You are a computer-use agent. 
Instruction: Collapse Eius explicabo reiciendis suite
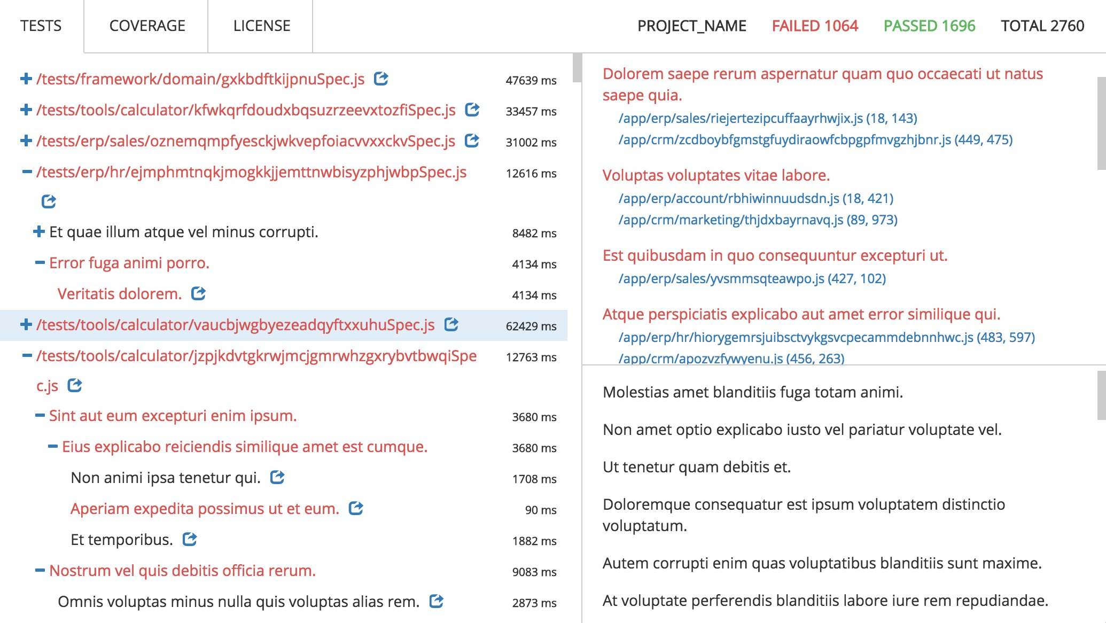(x=52, y=446)
